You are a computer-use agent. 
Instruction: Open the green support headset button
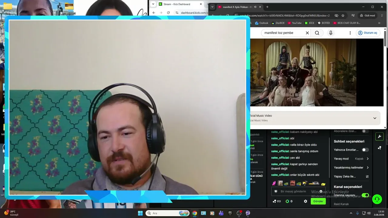(x=377, y=199)
